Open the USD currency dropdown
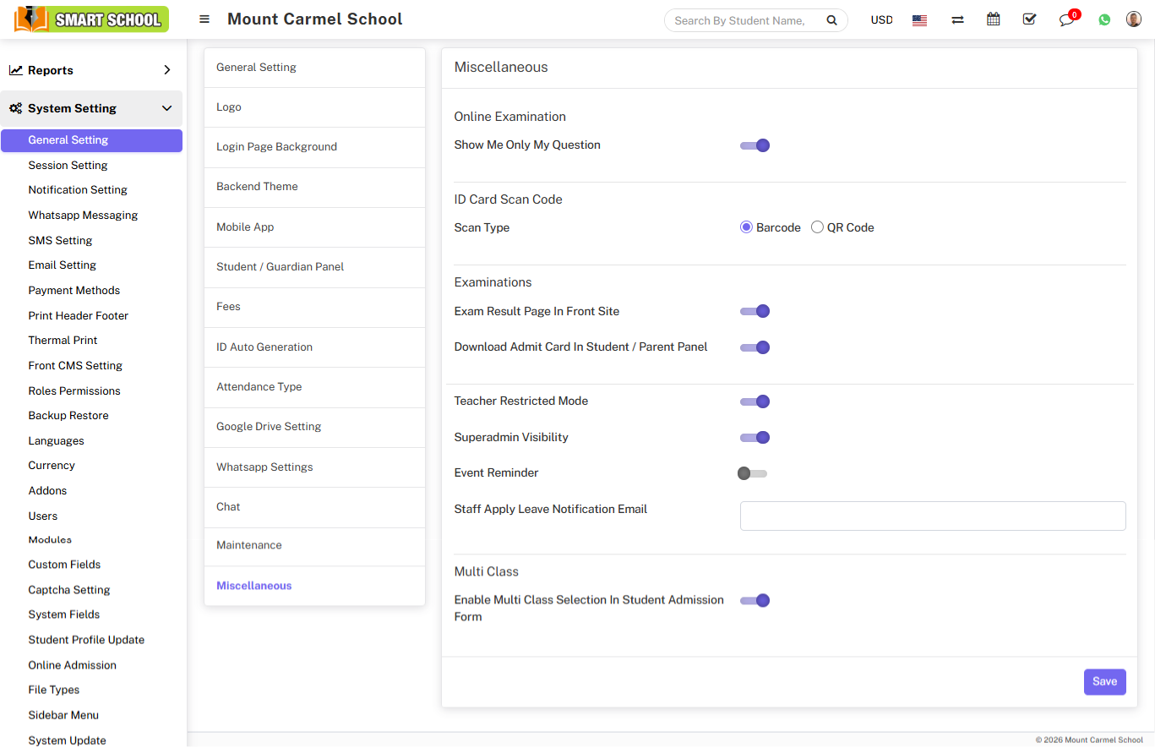 click(x=881, y=20)
